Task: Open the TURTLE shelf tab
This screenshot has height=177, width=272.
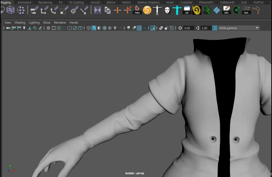Action: (258, 2)
